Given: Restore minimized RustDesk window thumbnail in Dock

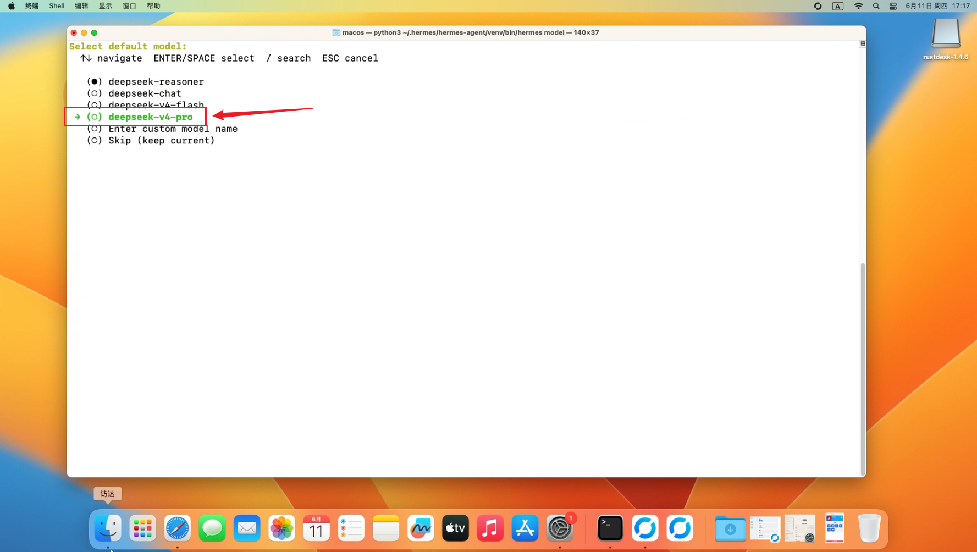Looking at the screenshot, I should (765, 529).
